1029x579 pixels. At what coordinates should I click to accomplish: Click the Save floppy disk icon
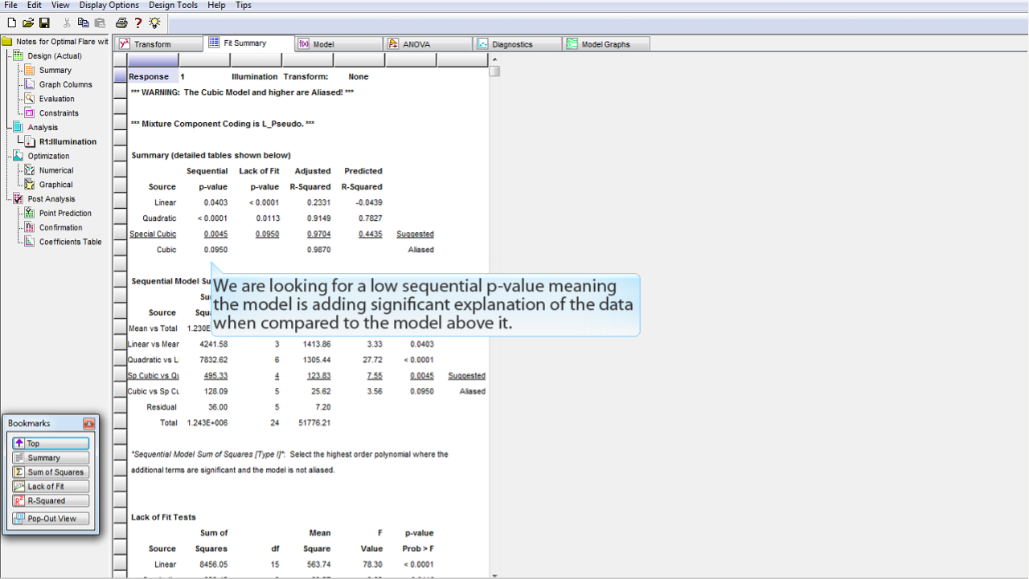pyautogui.click(x=44, y=22)
